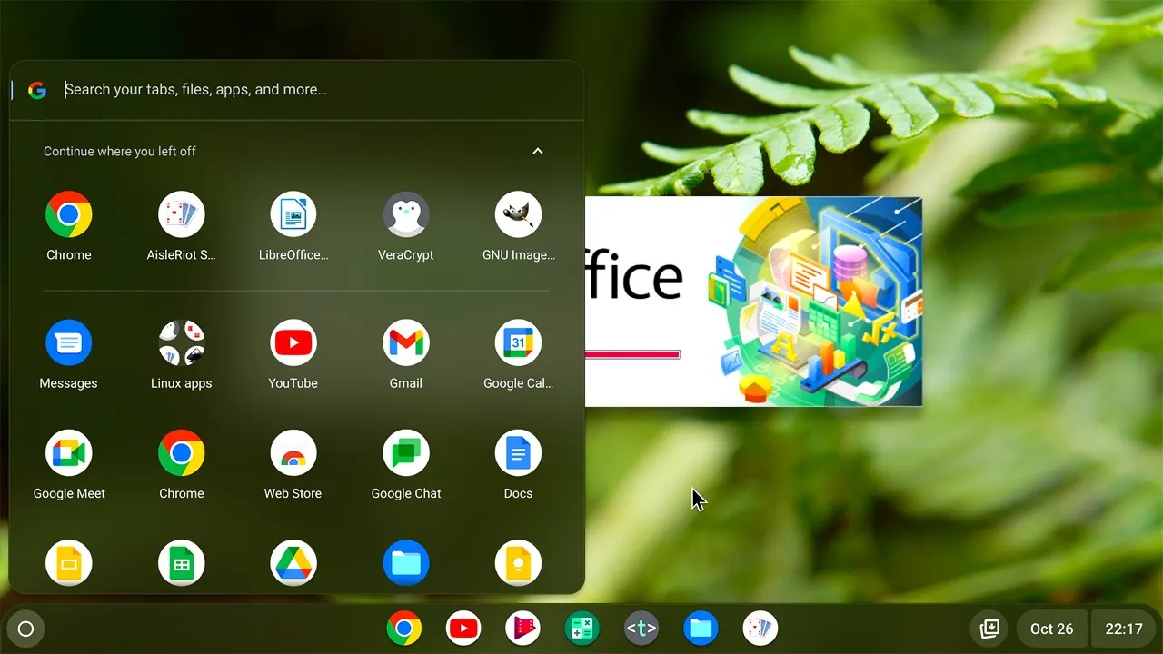Open Gmail from the launcher
This screenshot has height=654, width=1163.
tap(405, 343)
